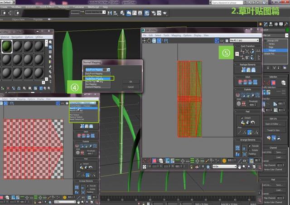Image resolution: width=290 pixels, height=205 pixels.
Task: Select Rotate tool in the Map #2 Edit UVWs window
Action: coord(149,41)
